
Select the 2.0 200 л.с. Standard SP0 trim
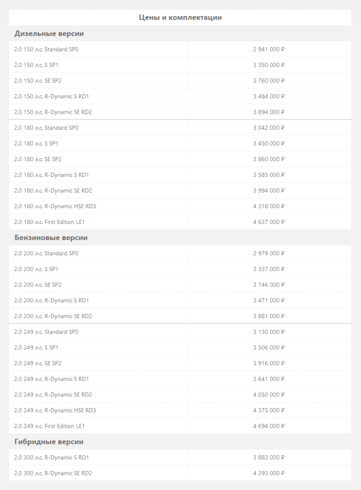tap(47, 253)
